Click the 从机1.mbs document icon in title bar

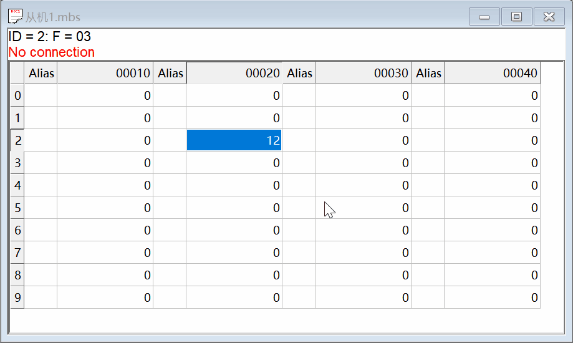tap(15, 16)
